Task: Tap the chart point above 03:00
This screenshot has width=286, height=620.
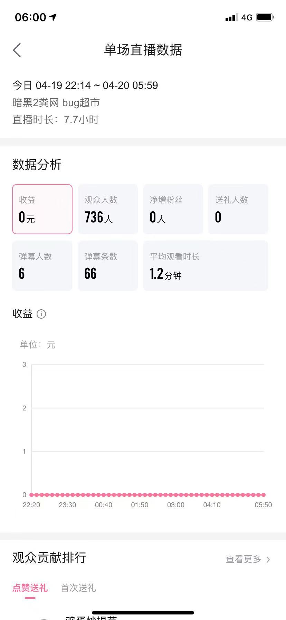Action: (176, 495)
